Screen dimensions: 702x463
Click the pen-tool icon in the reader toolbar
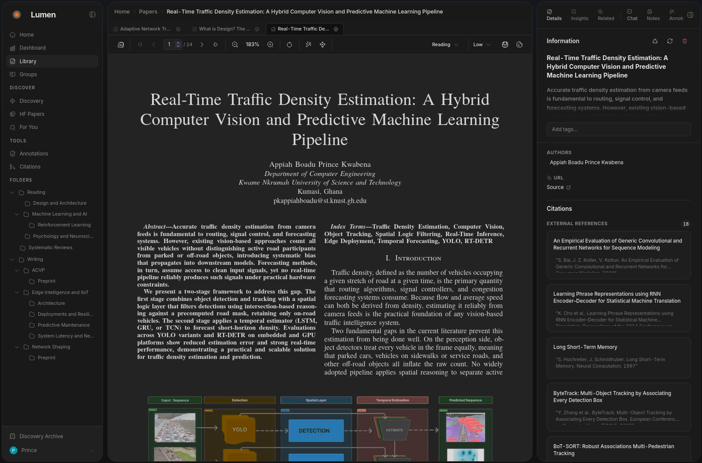[322, 44]
